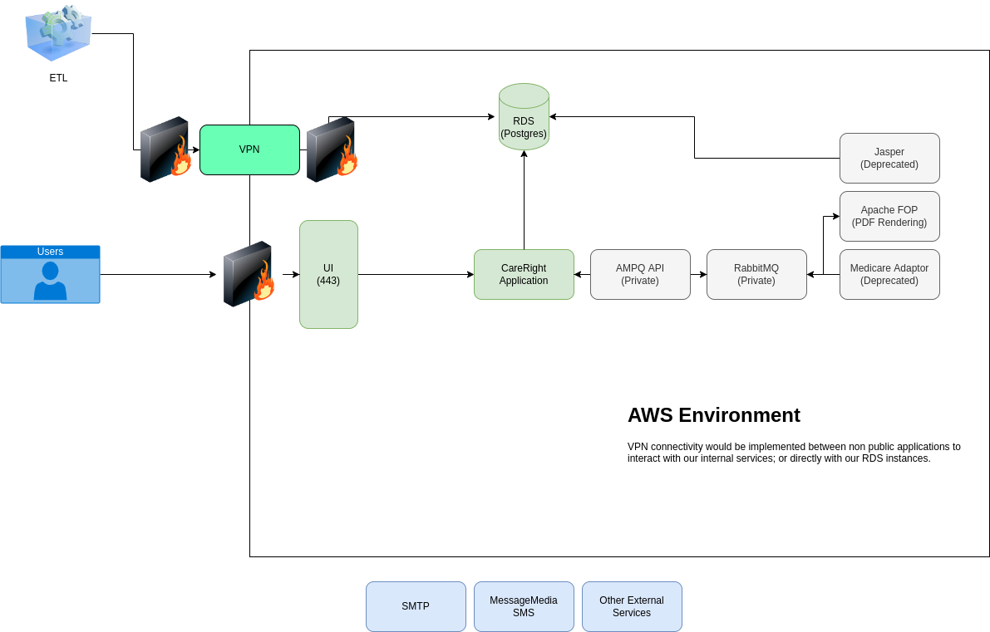Select the green VPN box
990x632 pixels.
[x=249, y=149]
